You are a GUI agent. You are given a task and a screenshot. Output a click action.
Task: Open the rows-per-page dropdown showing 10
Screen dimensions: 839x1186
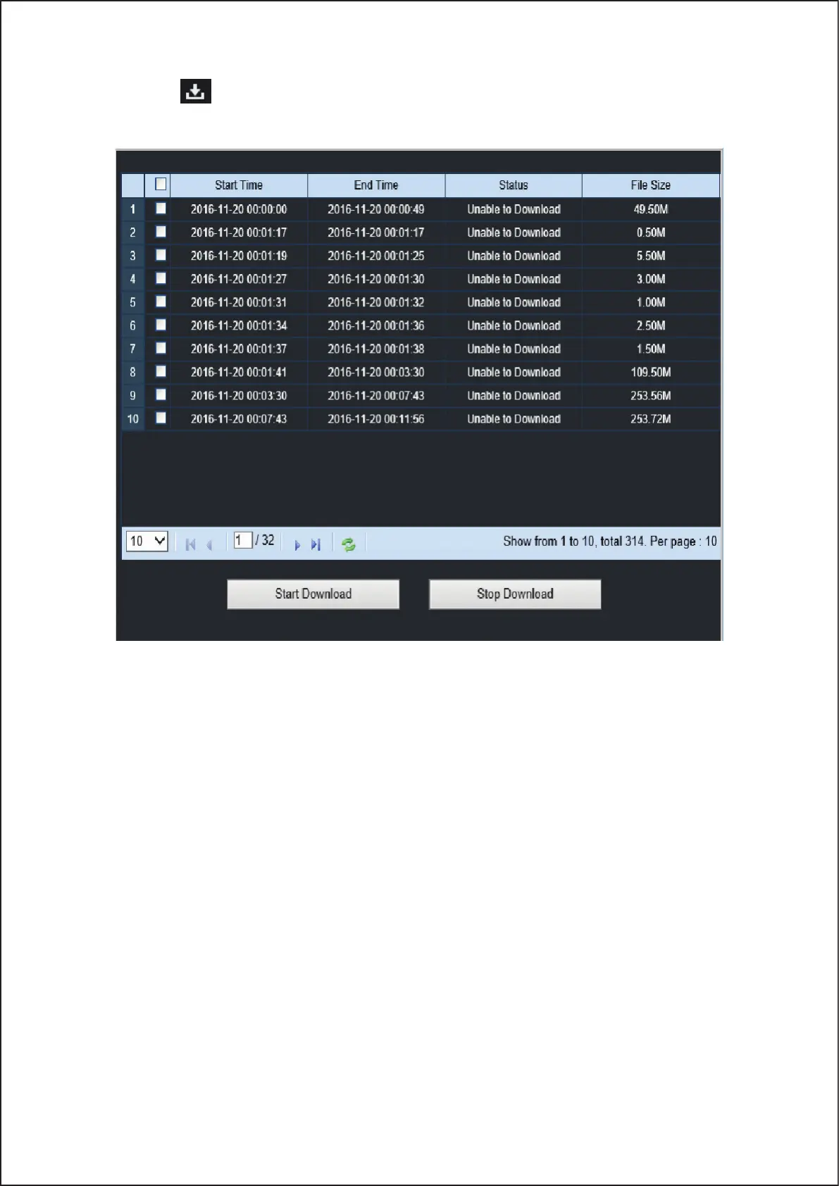coord(147,541)
